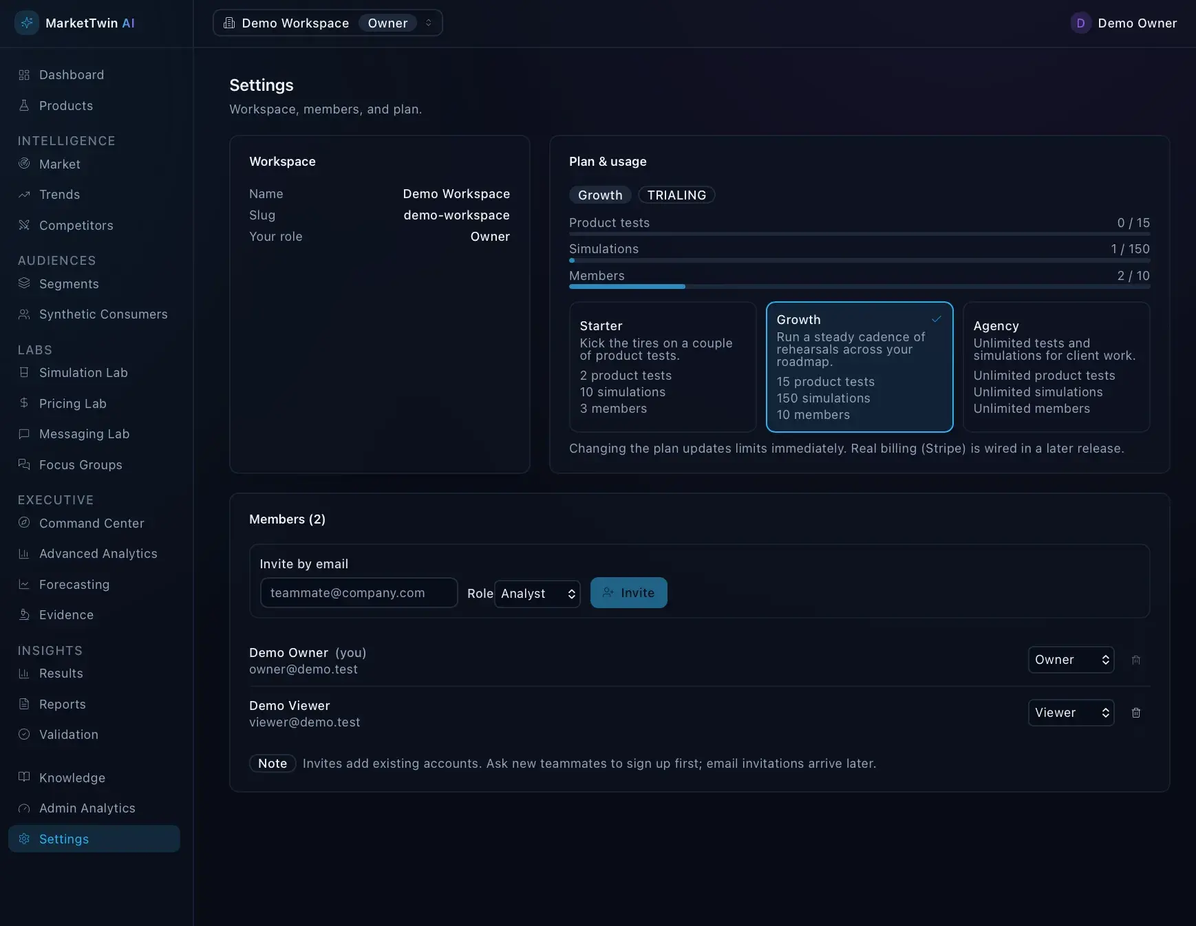Click the building icon in workspace switcher
Image resolution: width=1196 pixels, height=926 pixels.
click(229, 23)
